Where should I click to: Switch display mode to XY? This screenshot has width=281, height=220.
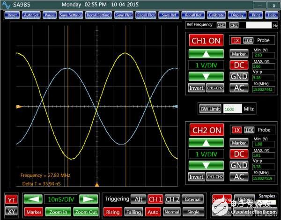tap(11, 212)
